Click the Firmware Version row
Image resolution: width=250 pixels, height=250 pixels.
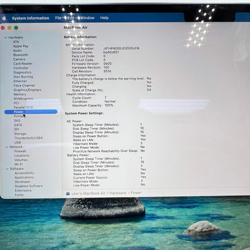(x=92, y=64)
